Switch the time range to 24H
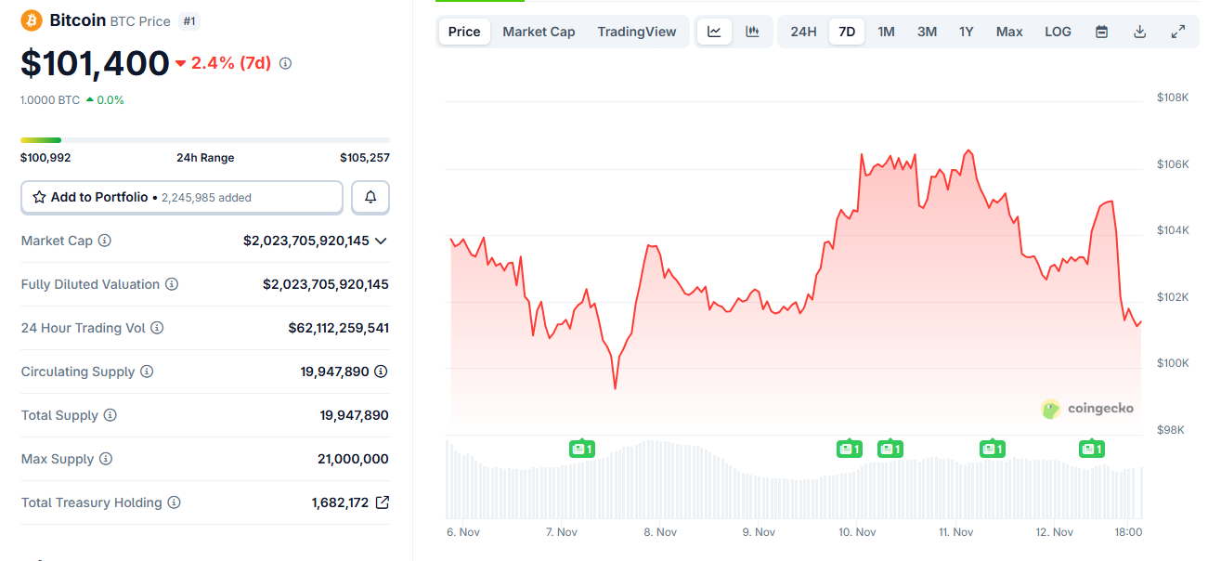Screen dimensions: 1221x561 click(802, 31)
